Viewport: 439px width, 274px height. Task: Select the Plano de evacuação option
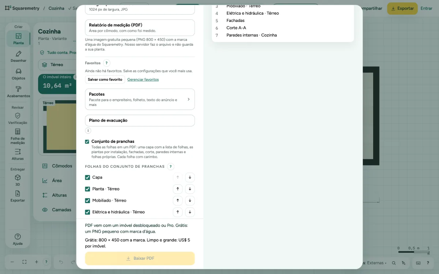click(140, 121)
